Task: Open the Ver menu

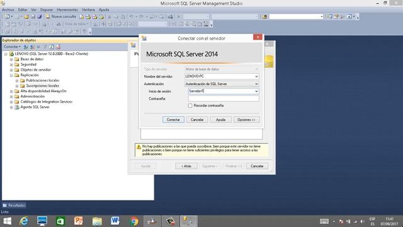Action: [33, 9]
